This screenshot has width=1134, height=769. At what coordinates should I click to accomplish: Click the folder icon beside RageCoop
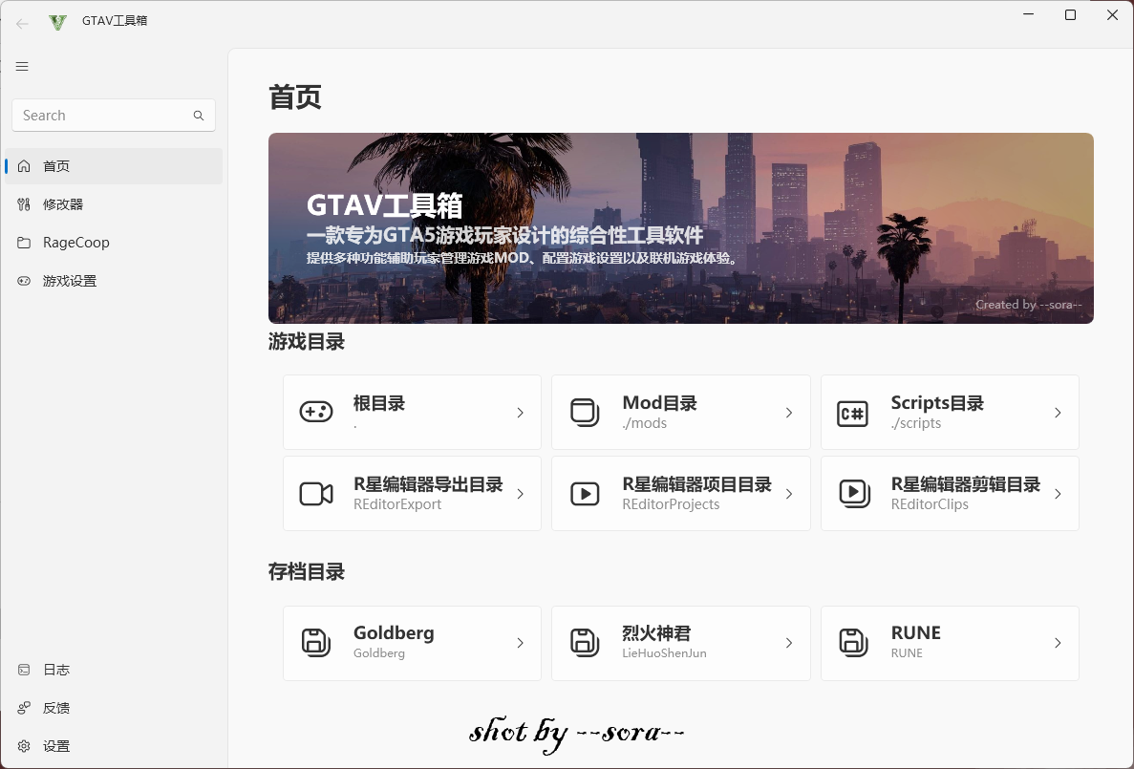pyautogui.click(x=24, y=243)
